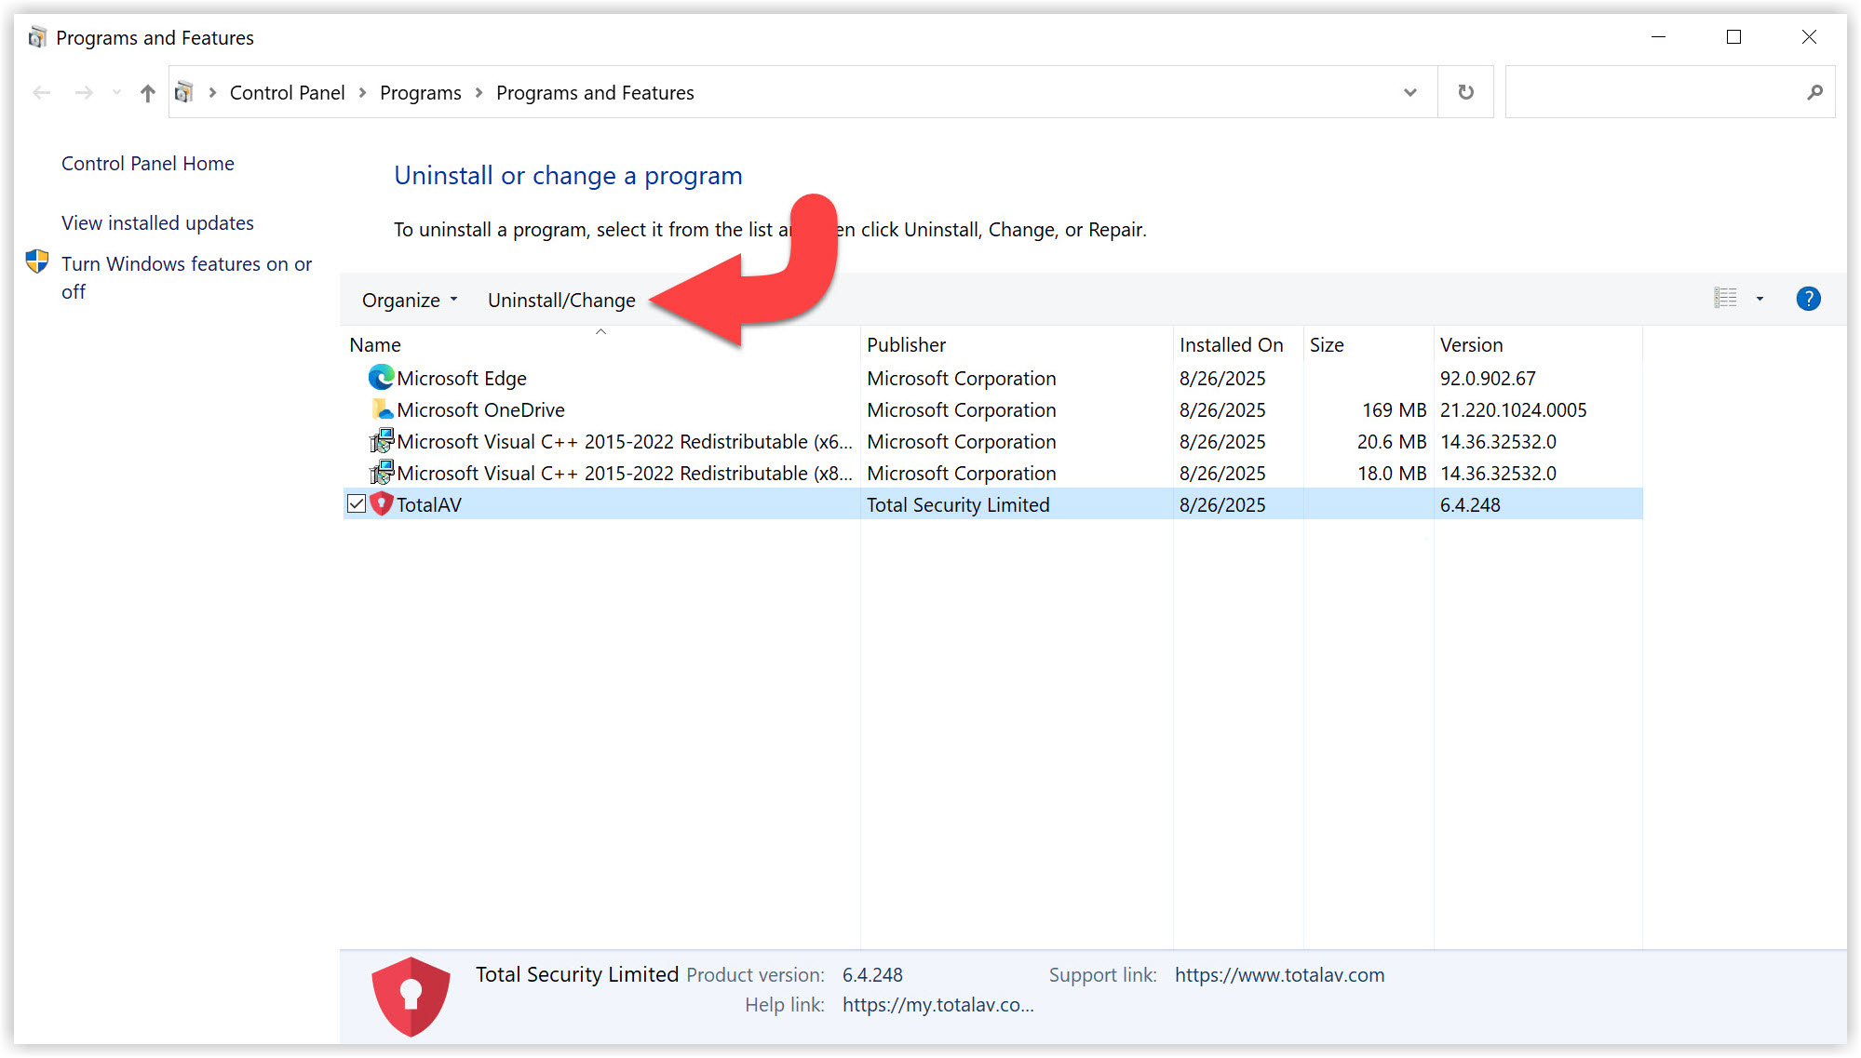Select the Microsoft Edge program icon
Image resolution: width=1861 pixels, height=1058 pixels.
[x=381, y=378]
